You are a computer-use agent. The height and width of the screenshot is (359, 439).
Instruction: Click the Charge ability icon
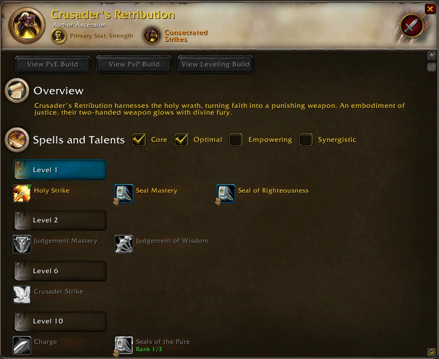point(22,345)
